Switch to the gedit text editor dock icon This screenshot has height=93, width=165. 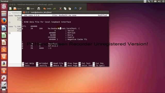(4, 84)
